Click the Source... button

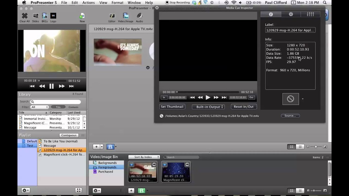290,116
